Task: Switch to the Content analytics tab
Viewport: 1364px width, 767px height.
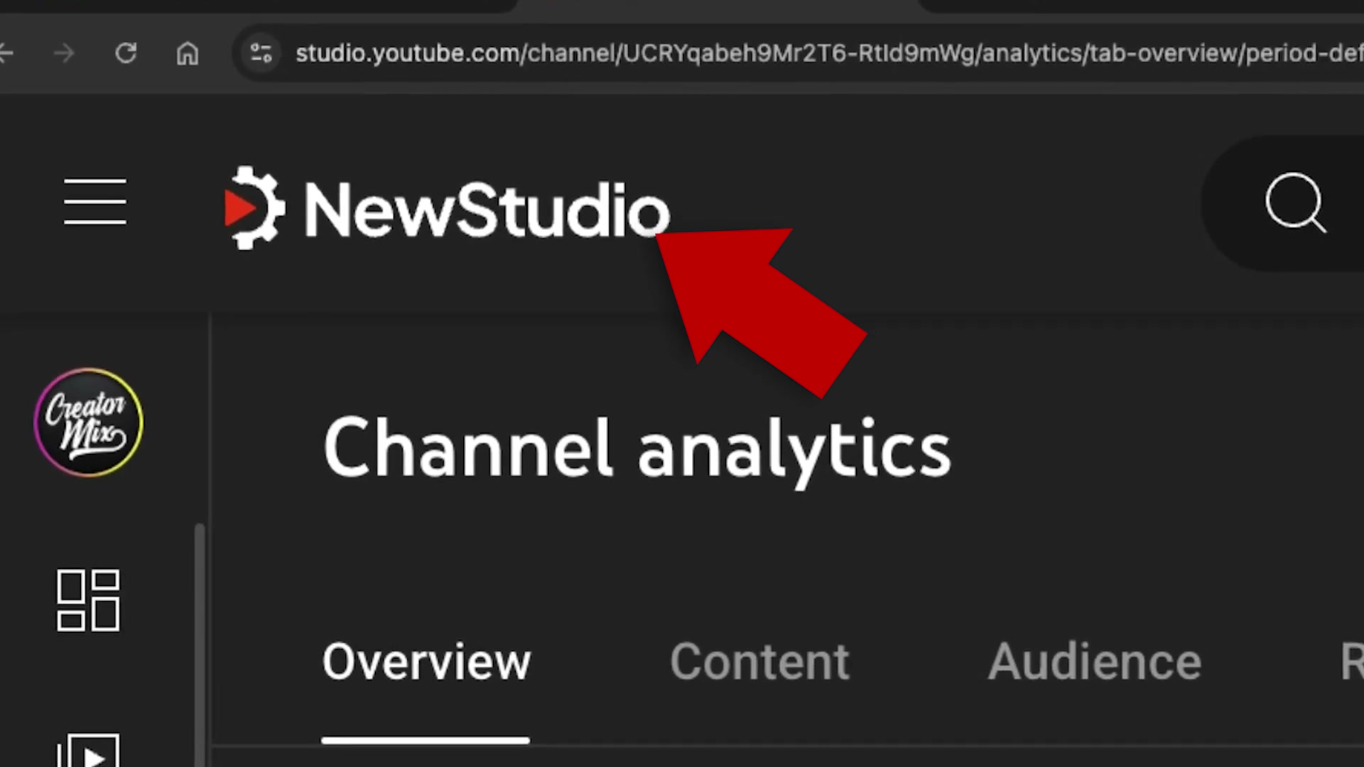Action: pyautogui.click(x=759, y=662)
